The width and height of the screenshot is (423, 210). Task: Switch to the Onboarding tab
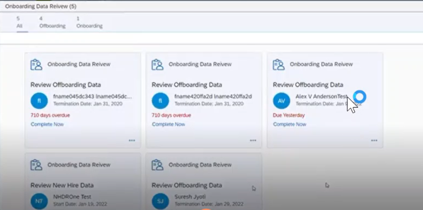(89, 22)
